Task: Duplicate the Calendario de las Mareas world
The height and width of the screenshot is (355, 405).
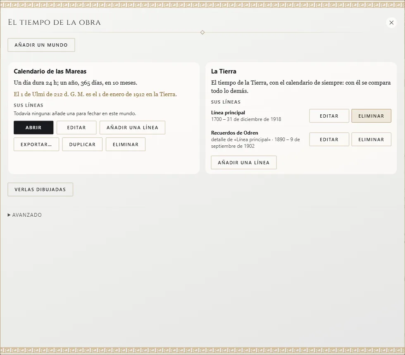Action: point(82,144)
